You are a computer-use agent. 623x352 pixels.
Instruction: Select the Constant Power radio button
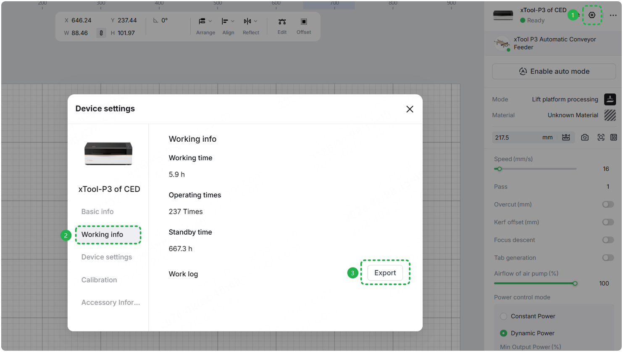pyautogui.click(x=503, y=316)
